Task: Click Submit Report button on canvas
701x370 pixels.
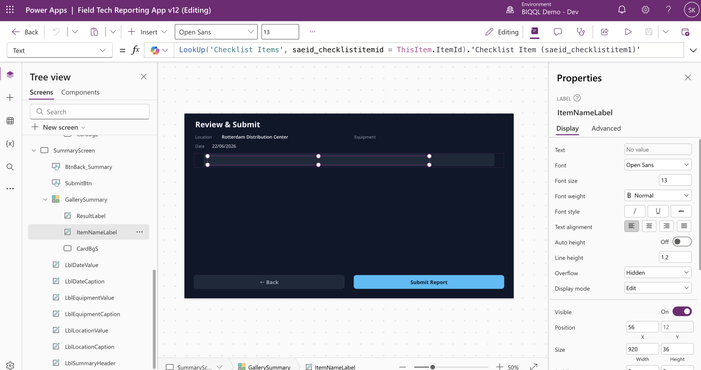Action: (x=429, y=282)
